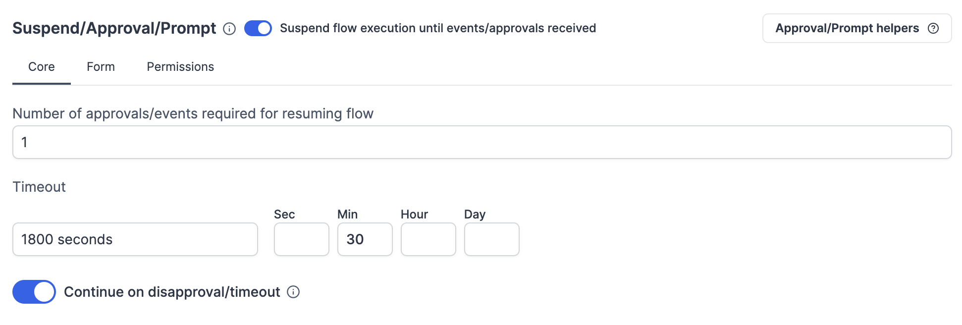Click info icon next to Continue on disapproval/timeout
Viewport: 962px width, 325px height.
click(293, 292)
